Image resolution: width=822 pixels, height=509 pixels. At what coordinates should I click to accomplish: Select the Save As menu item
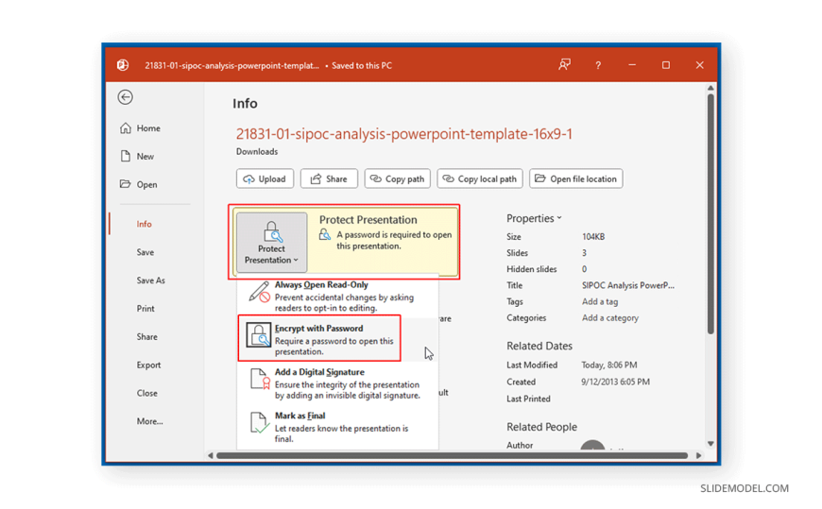coord(150,280)
